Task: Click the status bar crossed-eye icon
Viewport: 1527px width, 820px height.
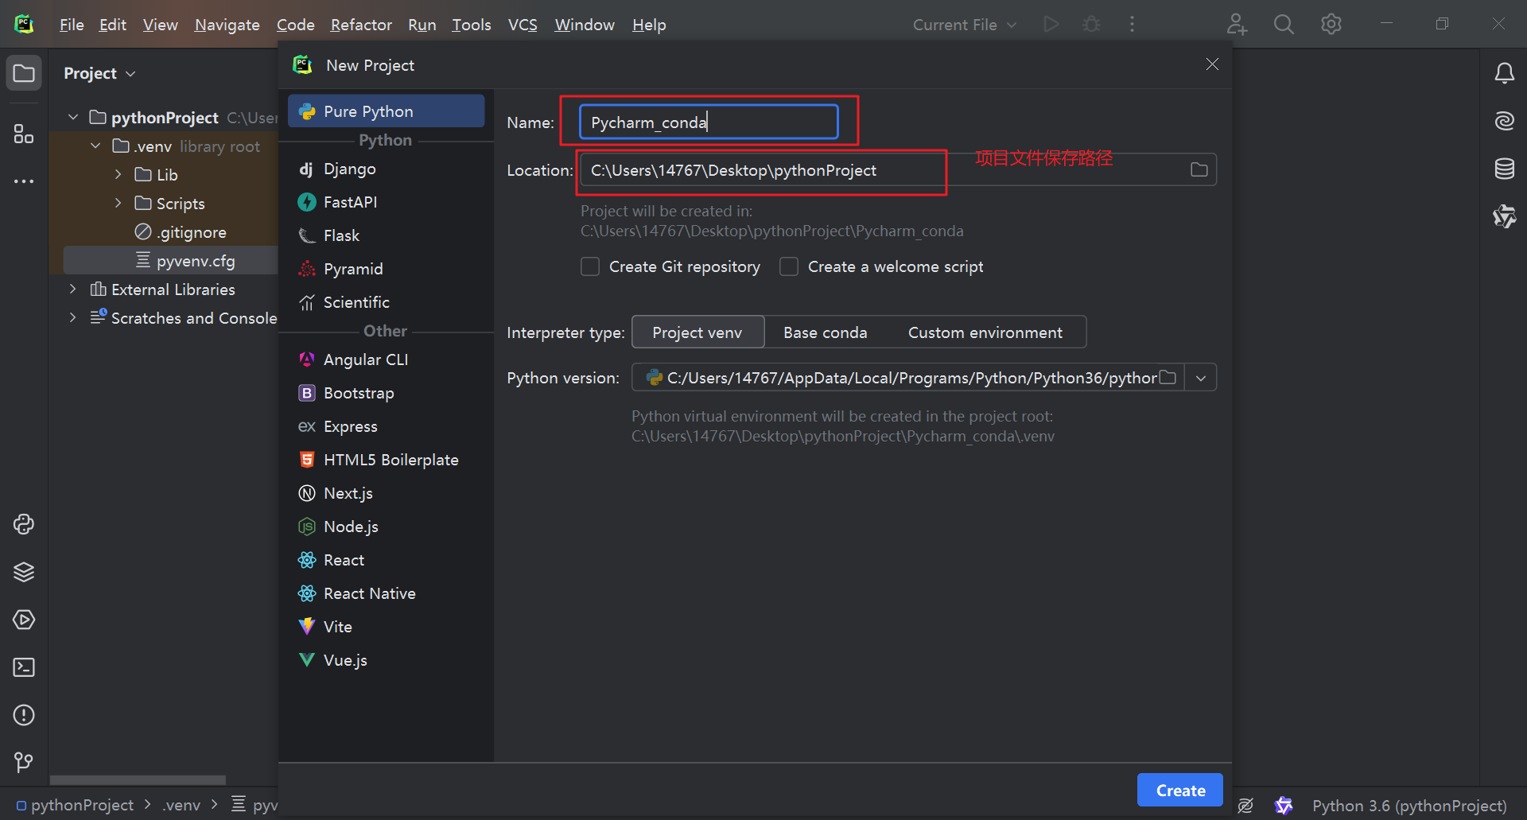Action: 1245,806
